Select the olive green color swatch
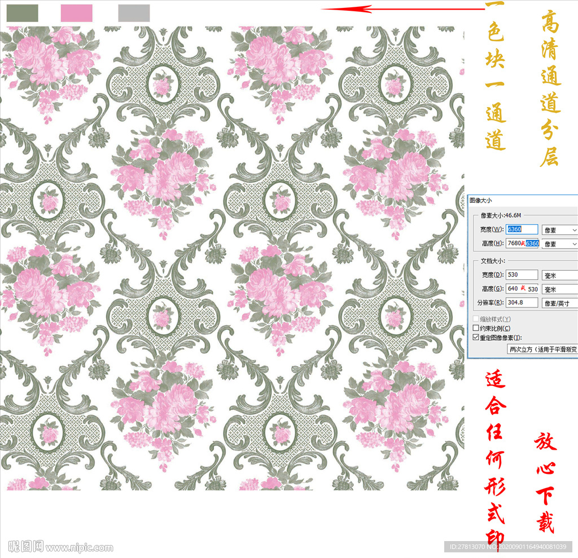This screenshot has height=558, width=578. [22, 13]
